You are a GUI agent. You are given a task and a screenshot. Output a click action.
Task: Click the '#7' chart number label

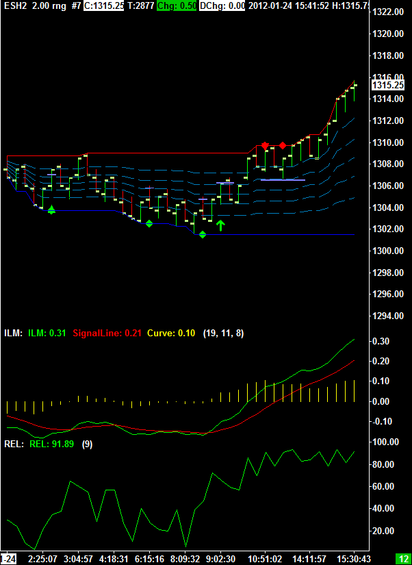[75, 5]
